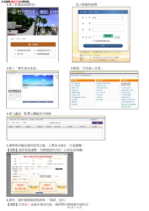
Task: Click the account number input field
Action: click(108, 24)
